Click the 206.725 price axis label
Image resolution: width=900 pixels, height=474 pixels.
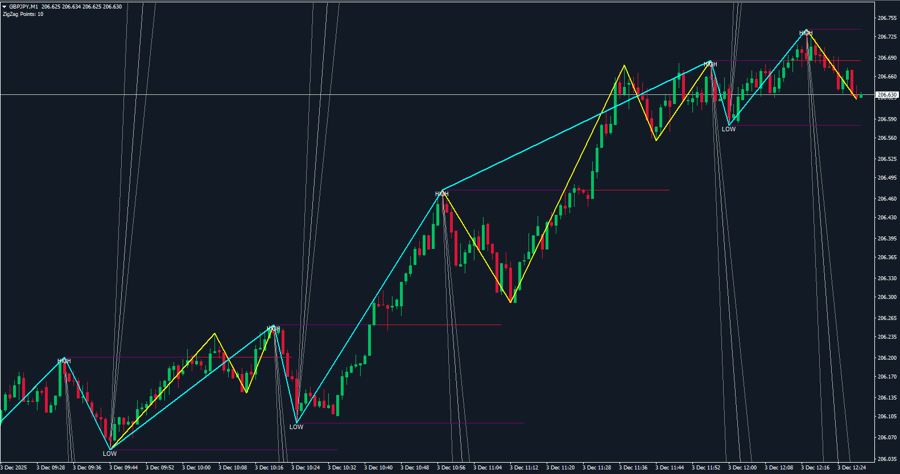(887, 37)
